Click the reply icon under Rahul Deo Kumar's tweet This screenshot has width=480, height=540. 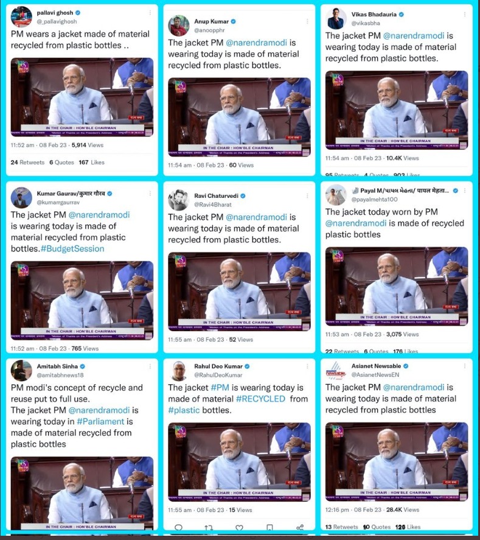[179, 527]
